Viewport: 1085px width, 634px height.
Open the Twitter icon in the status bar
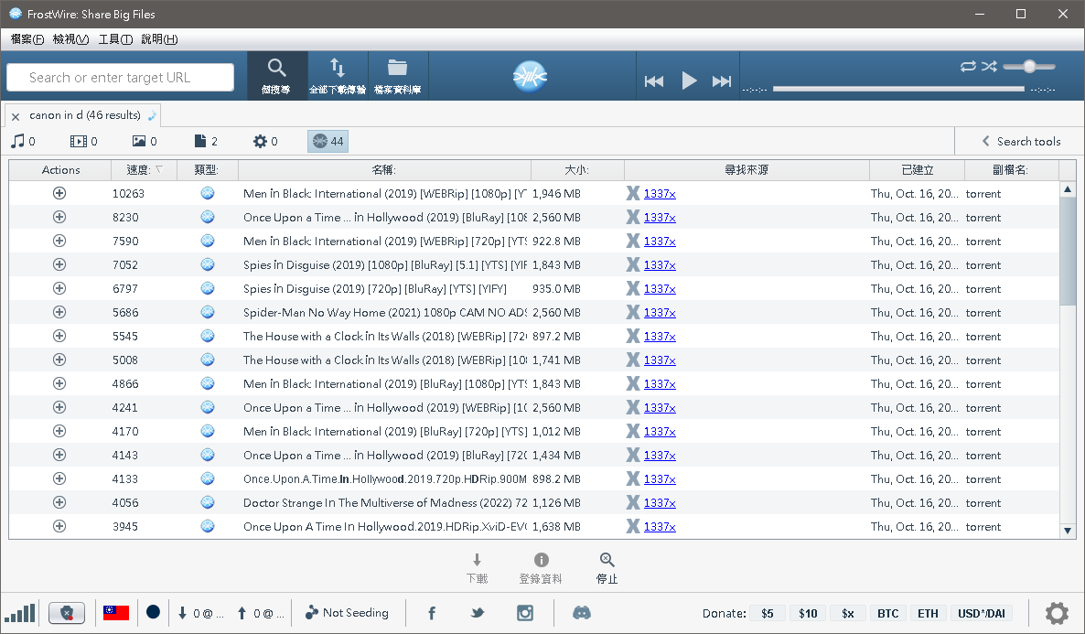478,613
